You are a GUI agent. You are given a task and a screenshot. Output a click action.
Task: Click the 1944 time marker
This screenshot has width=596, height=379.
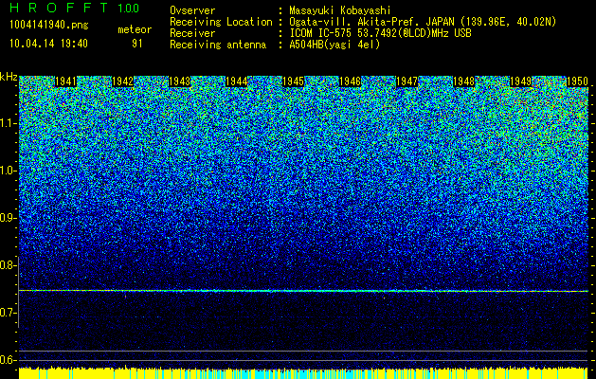coord(237,81)
